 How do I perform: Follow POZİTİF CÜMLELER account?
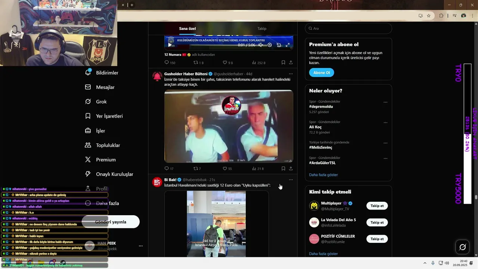click(377, 239)
